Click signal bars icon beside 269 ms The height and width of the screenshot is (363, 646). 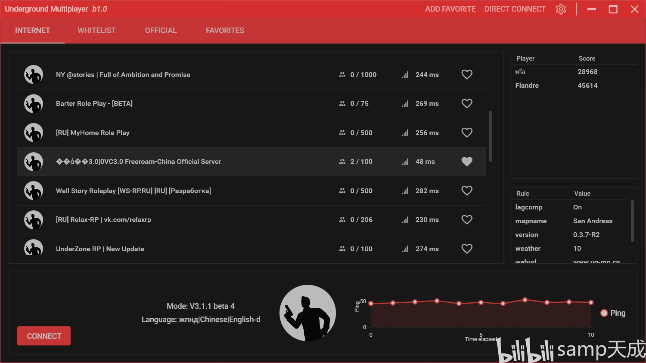pyautogui.click(x=405, y=104)
